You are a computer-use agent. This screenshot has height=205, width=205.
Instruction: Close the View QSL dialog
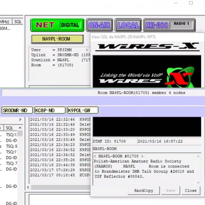pos(190,190)
